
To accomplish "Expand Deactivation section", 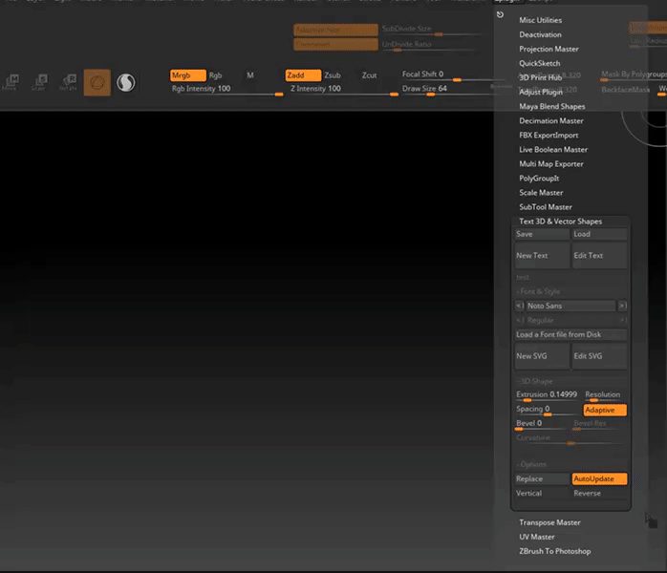I will 540,34.
